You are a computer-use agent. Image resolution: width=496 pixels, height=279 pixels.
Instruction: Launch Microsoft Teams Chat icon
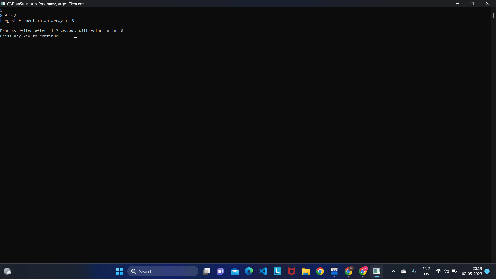pos(220,271)
